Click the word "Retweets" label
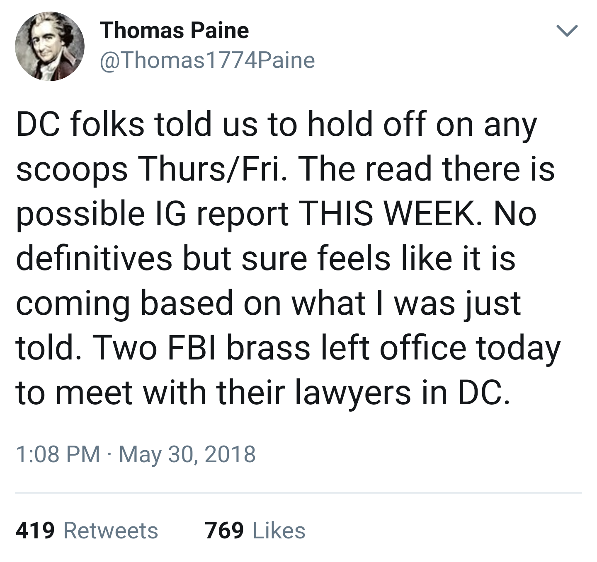This screenshot has height=562, width=597. click(111, 531)
